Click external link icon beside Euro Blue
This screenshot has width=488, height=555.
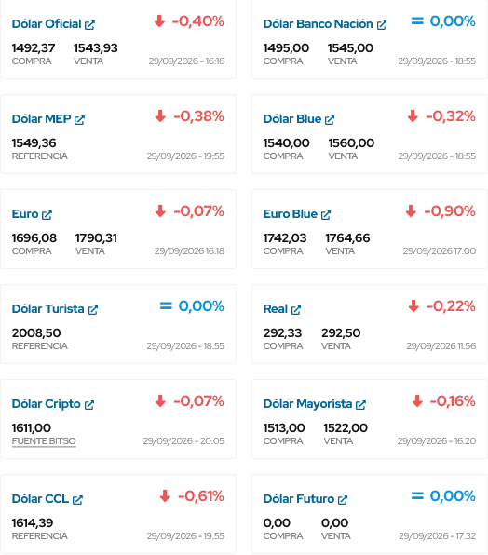(x=326, y=215)
